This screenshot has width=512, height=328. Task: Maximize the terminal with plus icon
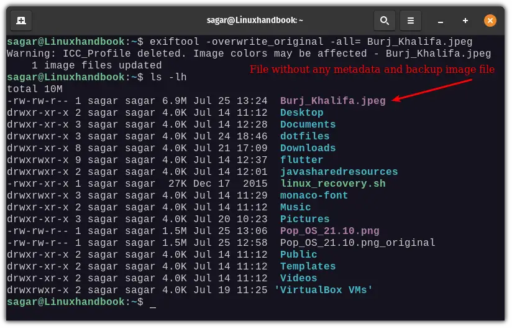[465, 21]
